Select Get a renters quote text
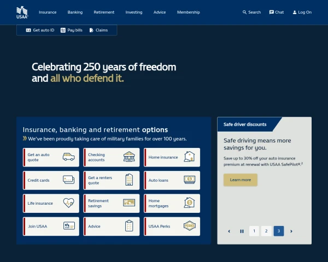The image size is (328, 262). pyautogui.click(x=100, y=180)
